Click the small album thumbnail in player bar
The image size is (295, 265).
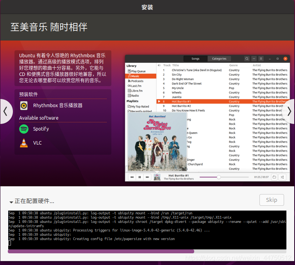[x=157, y=177]
